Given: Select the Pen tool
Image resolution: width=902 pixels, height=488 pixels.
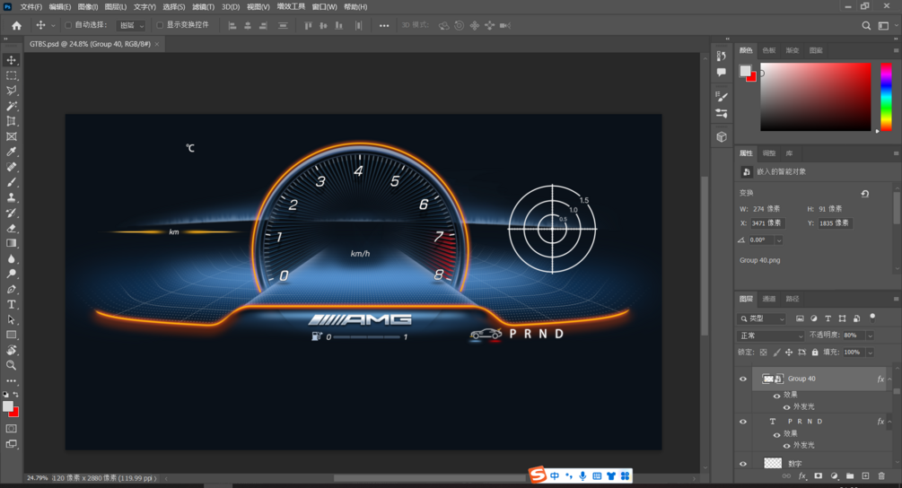Looking at the screenshot, I should [11, 289].
